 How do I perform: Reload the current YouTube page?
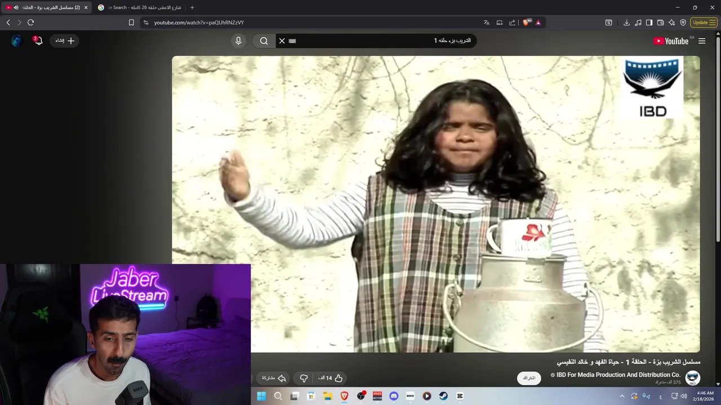pos(30,22)
